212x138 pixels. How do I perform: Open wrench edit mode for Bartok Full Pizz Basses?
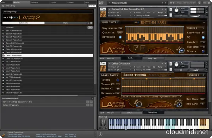[103, 9]
